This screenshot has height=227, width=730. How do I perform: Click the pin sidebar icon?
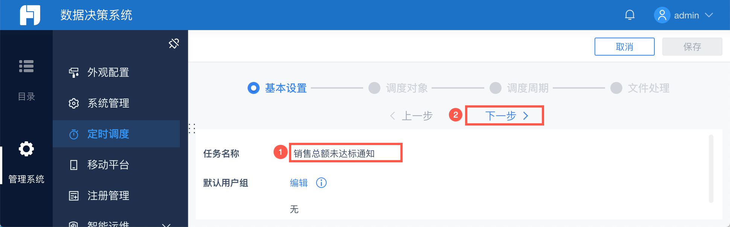(x=174, y=44)
